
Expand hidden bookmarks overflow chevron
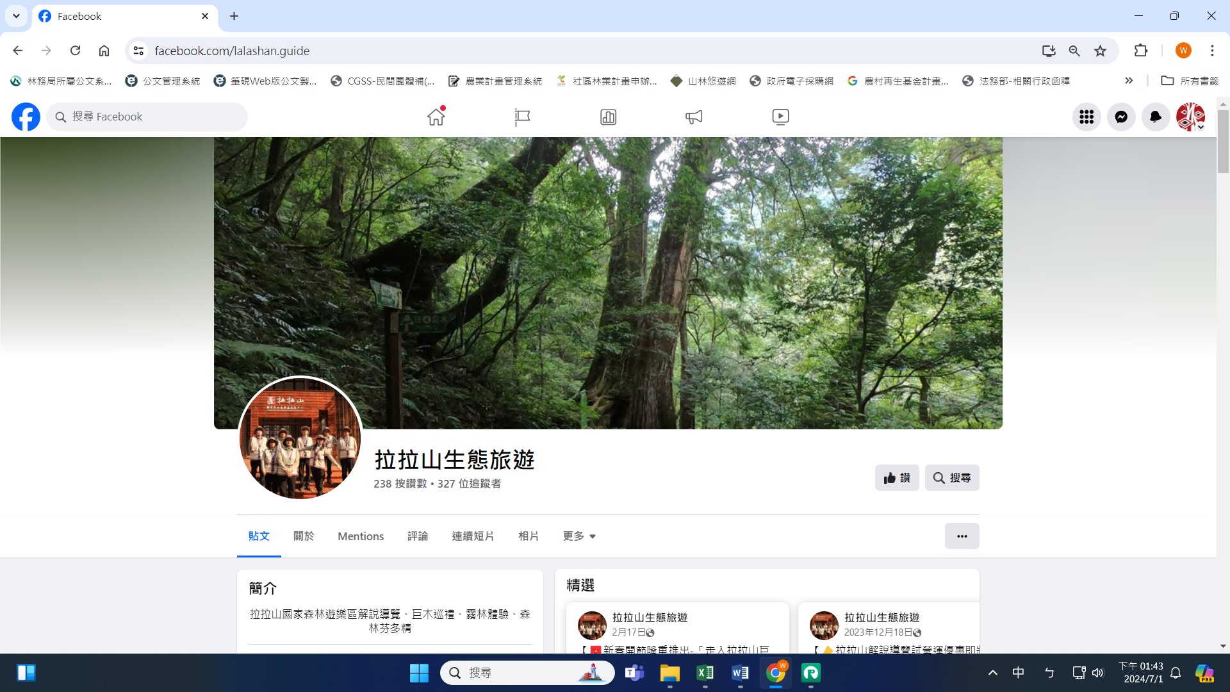coord(1129,81)
